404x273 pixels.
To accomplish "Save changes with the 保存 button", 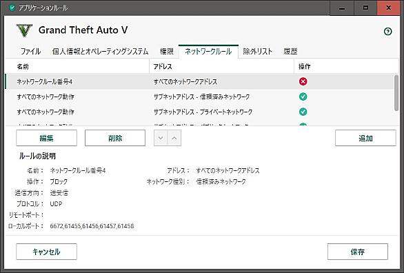I will (x=358, y=252).
